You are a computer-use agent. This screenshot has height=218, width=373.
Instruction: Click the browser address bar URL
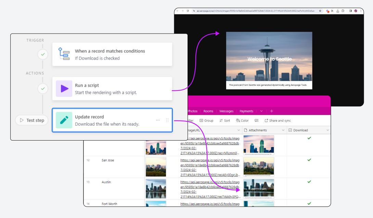tap(256, 11)
